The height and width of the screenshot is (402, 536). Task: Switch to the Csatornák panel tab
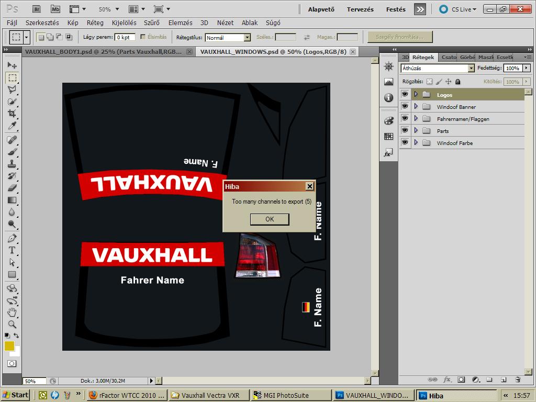coord(449,57)
